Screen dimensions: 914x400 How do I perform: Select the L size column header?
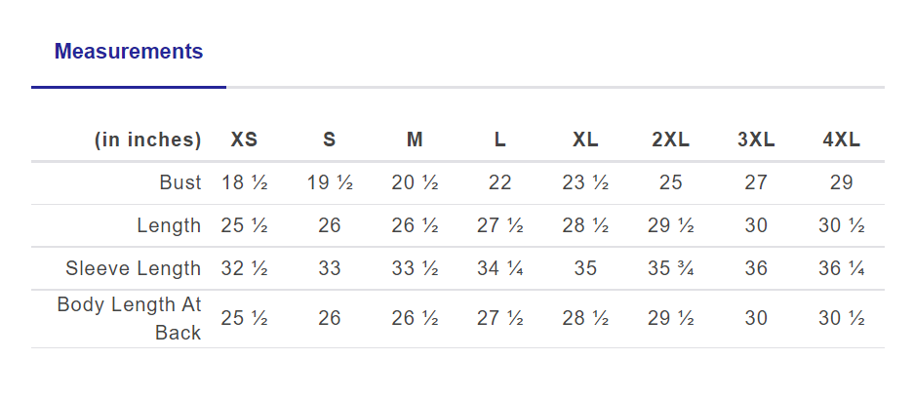tap(500, 140)
